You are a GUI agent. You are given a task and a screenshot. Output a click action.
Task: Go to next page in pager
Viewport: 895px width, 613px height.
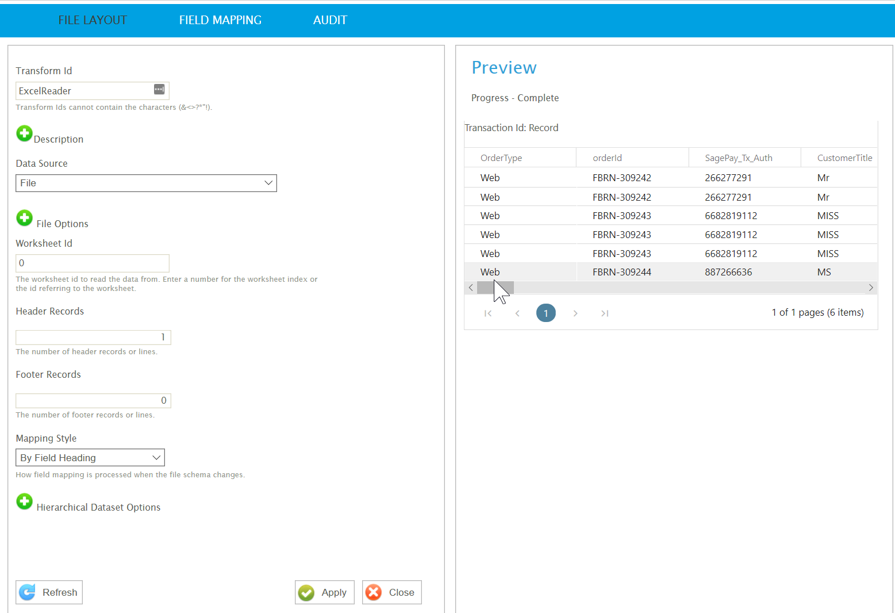(x=575, y=313)
